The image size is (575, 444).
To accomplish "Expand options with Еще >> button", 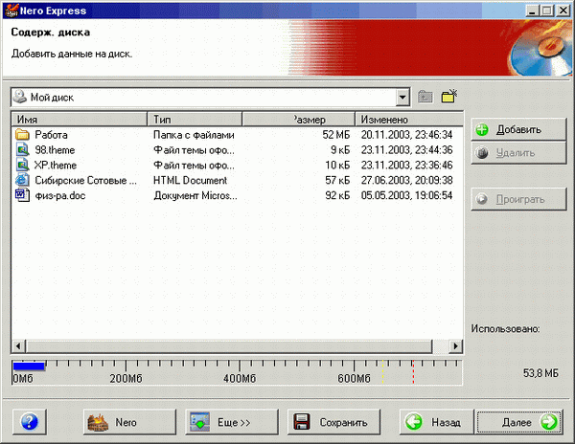I will click(231, 422).
